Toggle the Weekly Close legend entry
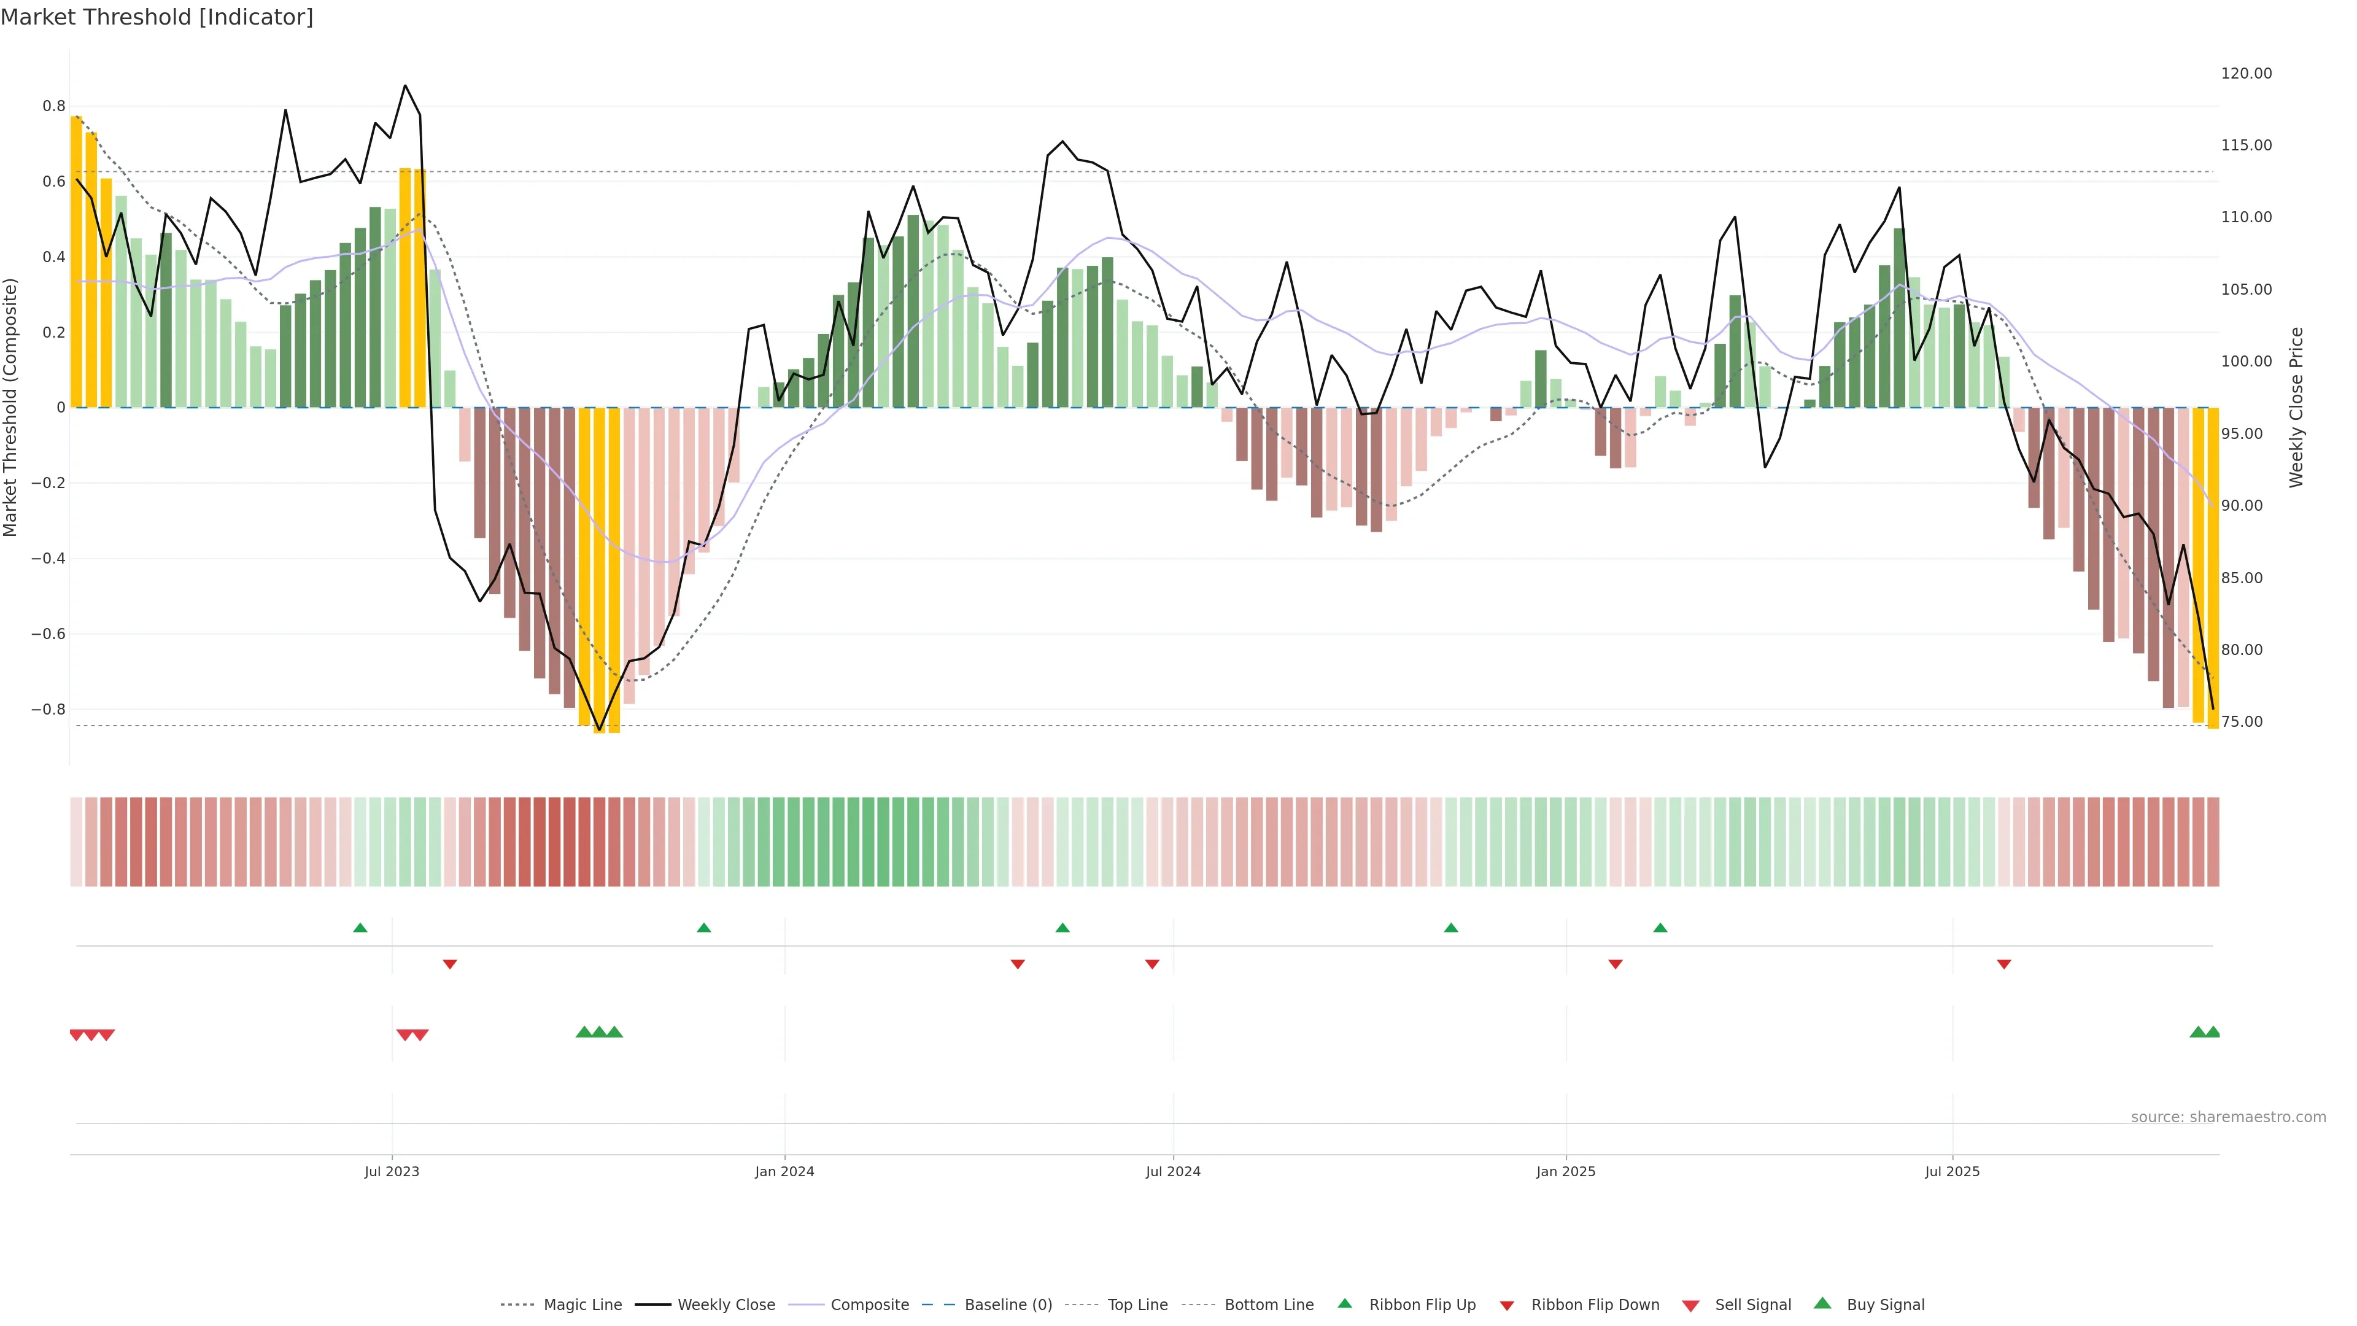The width and height of the screenshot is (2357, 1326). pos(726,1305)
